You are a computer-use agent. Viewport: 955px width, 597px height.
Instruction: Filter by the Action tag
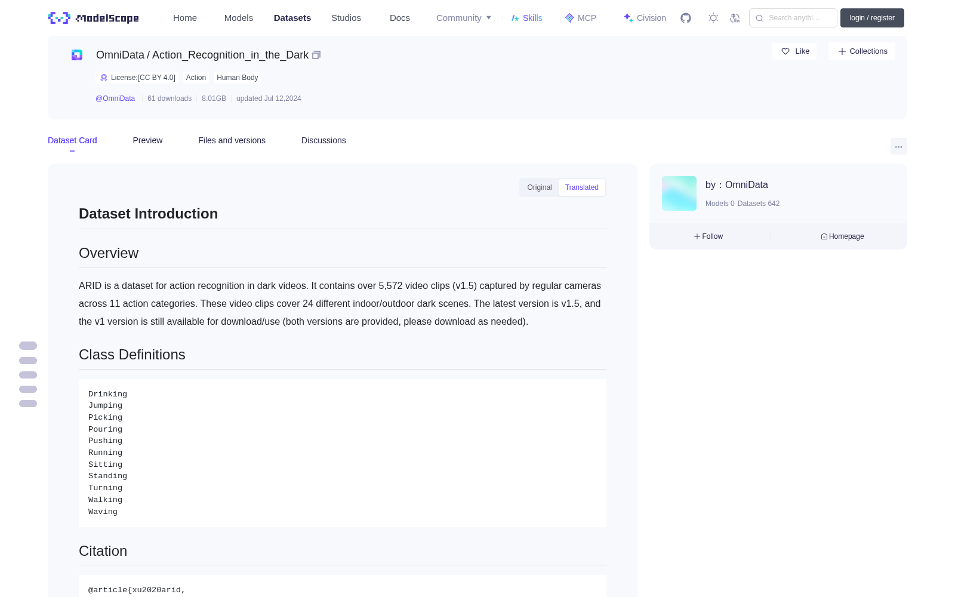coord(196,78)
